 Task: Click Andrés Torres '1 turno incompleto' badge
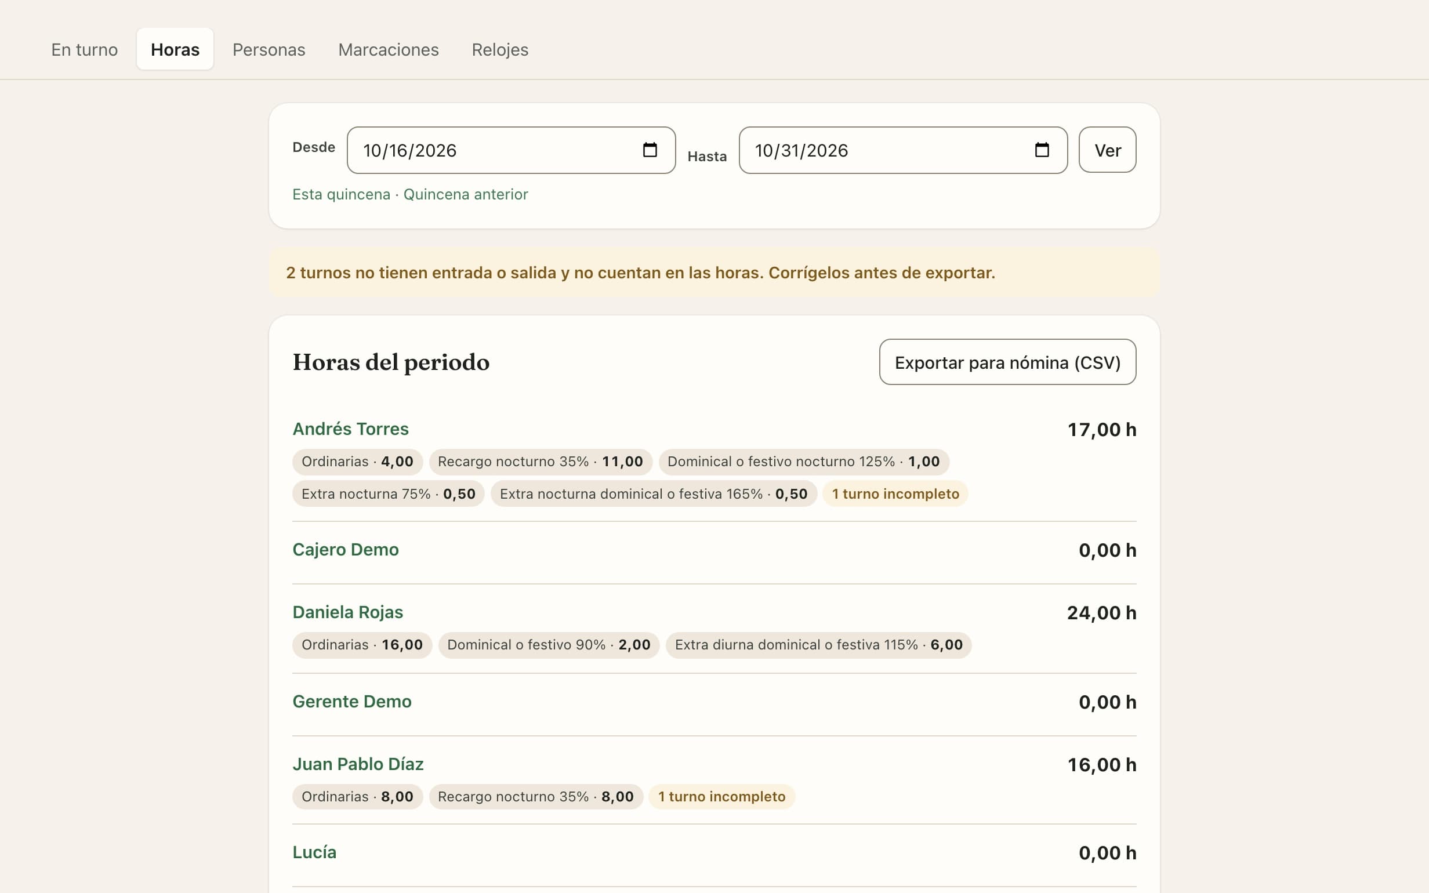[x=895, y=493]
